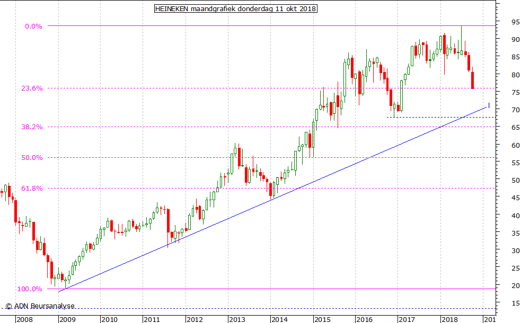The height and width of the screenshot is (323, 521).
Task: Select the 61.8% Fibonacci level label
Action: (x=32, y=189)
